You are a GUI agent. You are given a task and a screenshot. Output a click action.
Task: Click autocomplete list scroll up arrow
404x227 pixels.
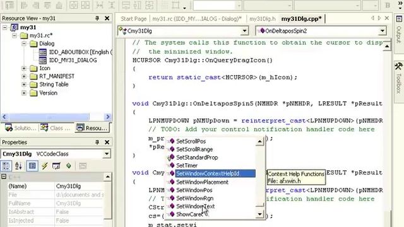coord(260,141)
